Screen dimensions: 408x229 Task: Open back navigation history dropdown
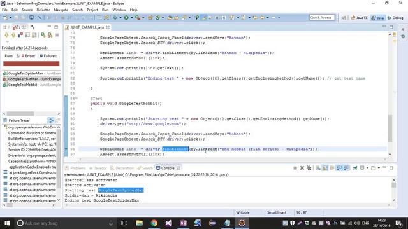coord(268,18)
